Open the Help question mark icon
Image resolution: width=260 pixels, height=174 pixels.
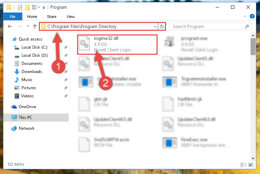pos(252,16)
